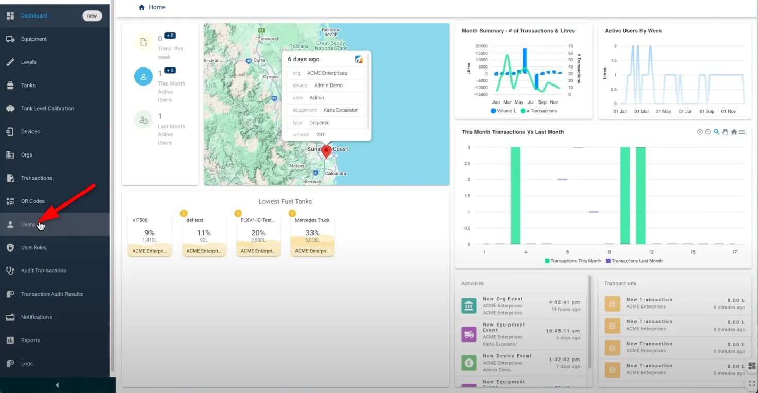
Task: Click "Admin Demo" device value in popup
Action: [x=328, y=86]
